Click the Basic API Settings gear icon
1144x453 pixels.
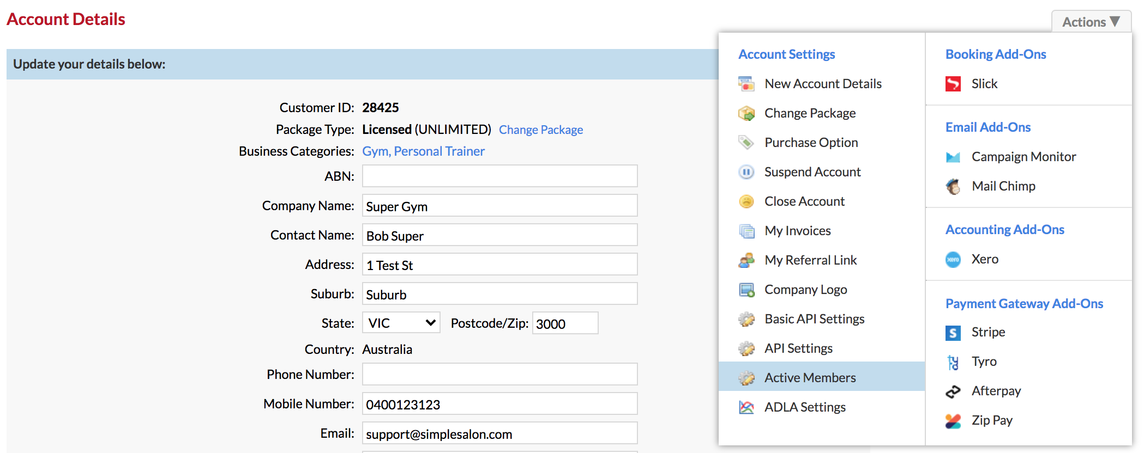click(x=746, y=319)
